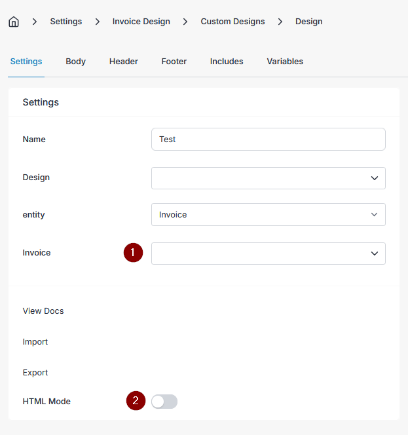Enable the HTML Mode toggle

tap(164, 402)
